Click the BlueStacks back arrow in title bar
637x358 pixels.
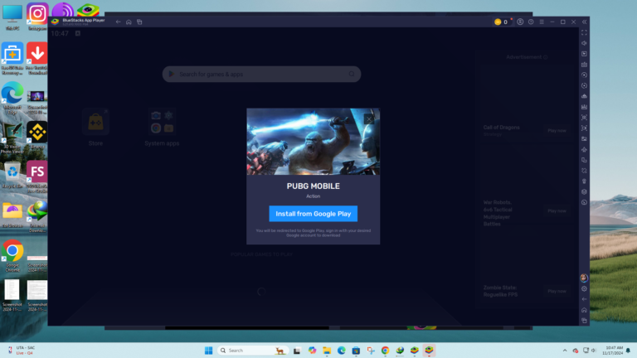(x=118, y=22)
